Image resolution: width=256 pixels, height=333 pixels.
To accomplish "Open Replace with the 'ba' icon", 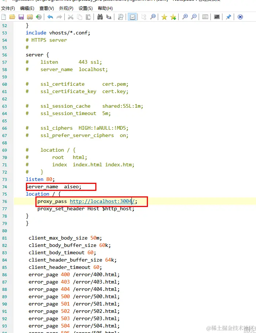I will click(109, 17).
